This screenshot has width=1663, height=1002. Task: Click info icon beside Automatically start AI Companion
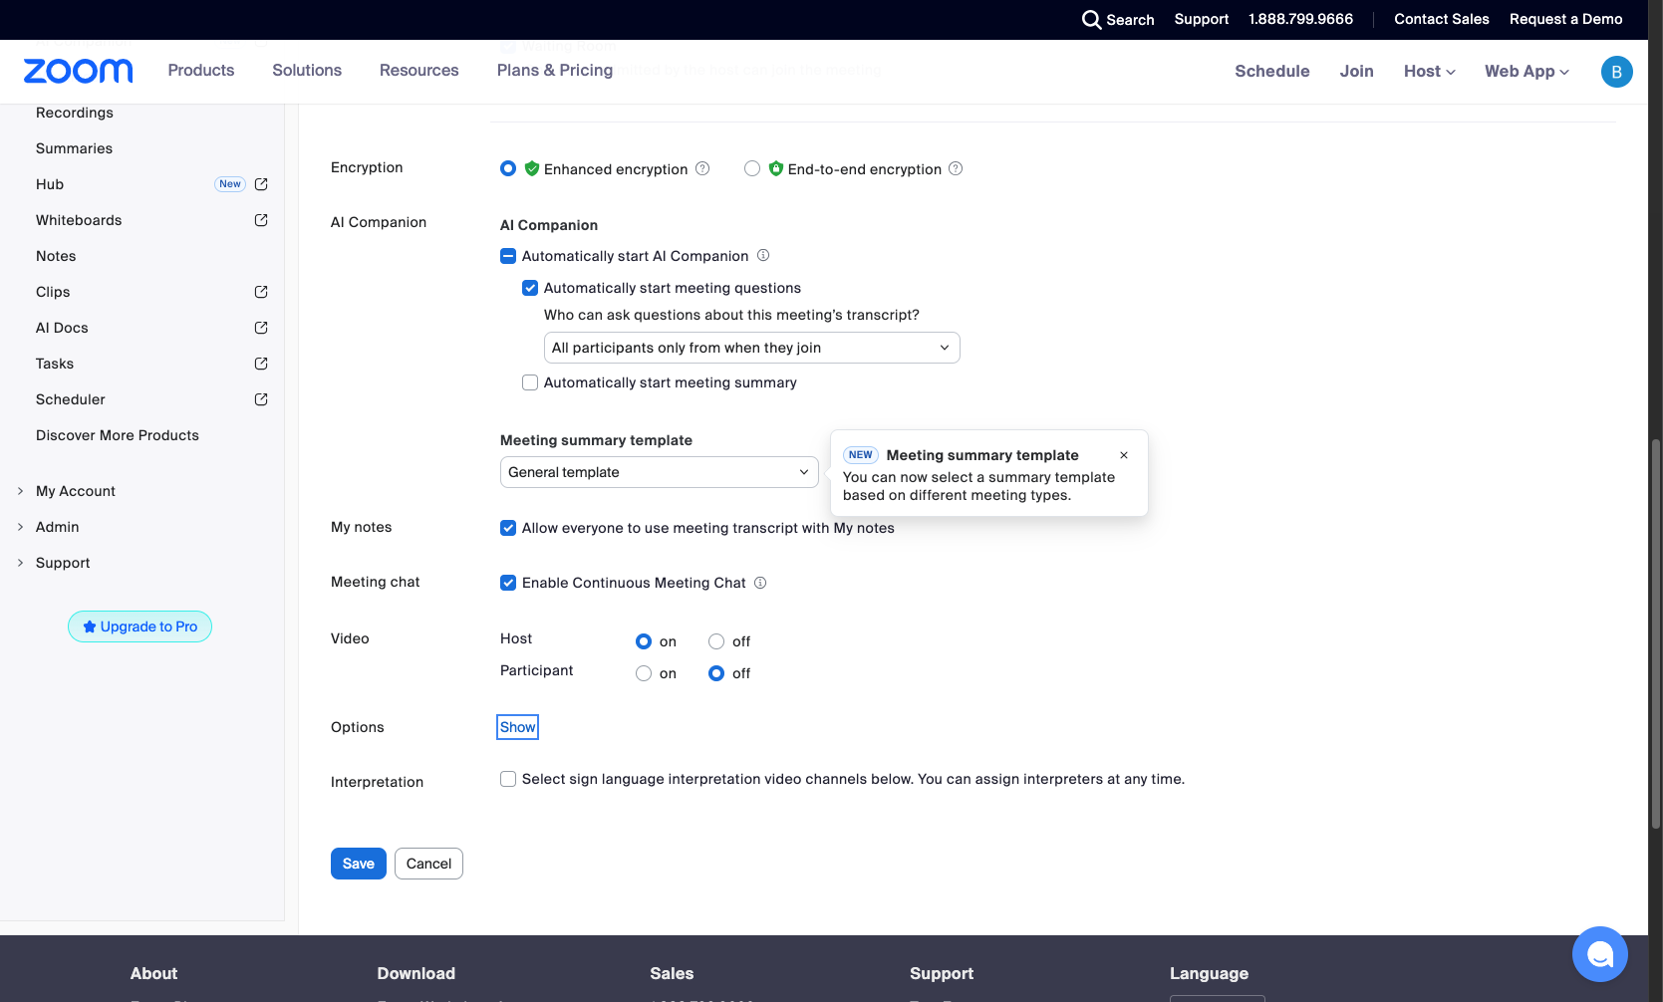[763, 255]
